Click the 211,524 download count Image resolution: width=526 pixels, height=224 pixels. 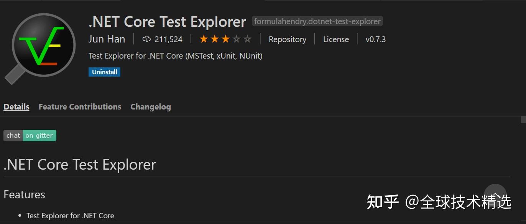(168, 39)
